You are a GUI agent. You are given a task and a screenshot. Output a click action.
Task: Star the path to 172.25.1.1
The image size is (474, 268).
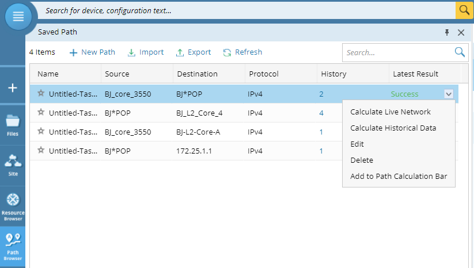(41, 150)
